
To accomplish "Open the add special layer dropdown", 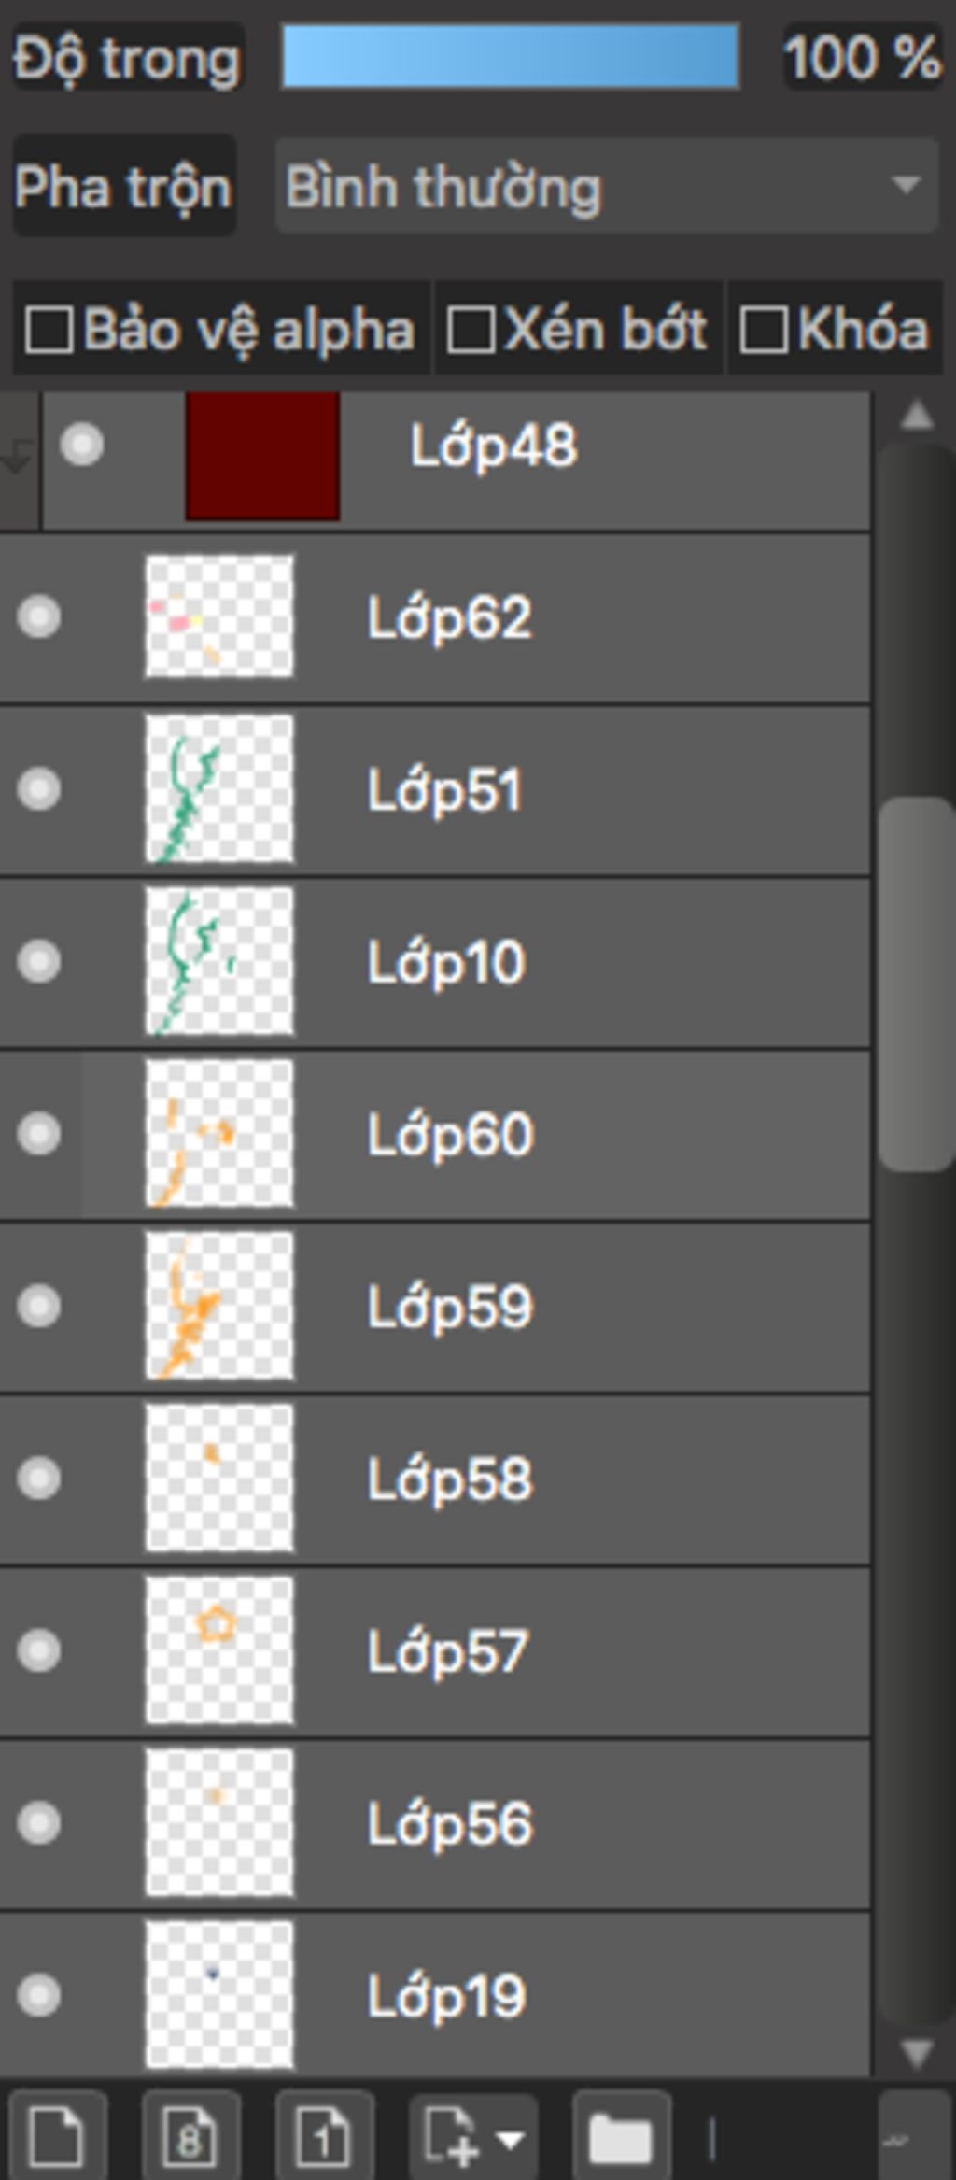I will tap(473, 2136).
